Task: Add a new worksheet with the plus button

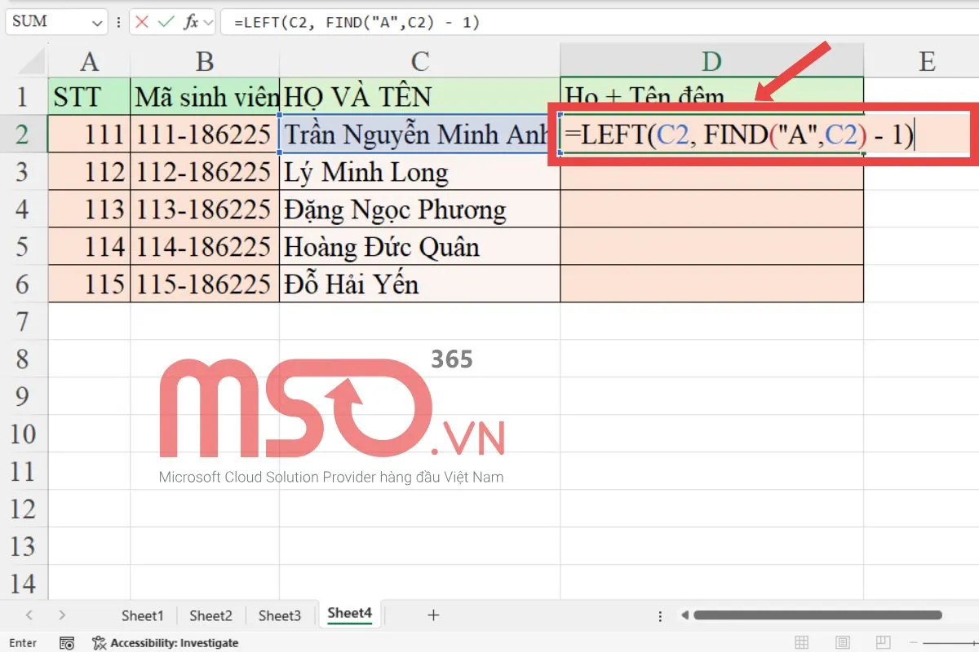Action: tap(433, 615)
